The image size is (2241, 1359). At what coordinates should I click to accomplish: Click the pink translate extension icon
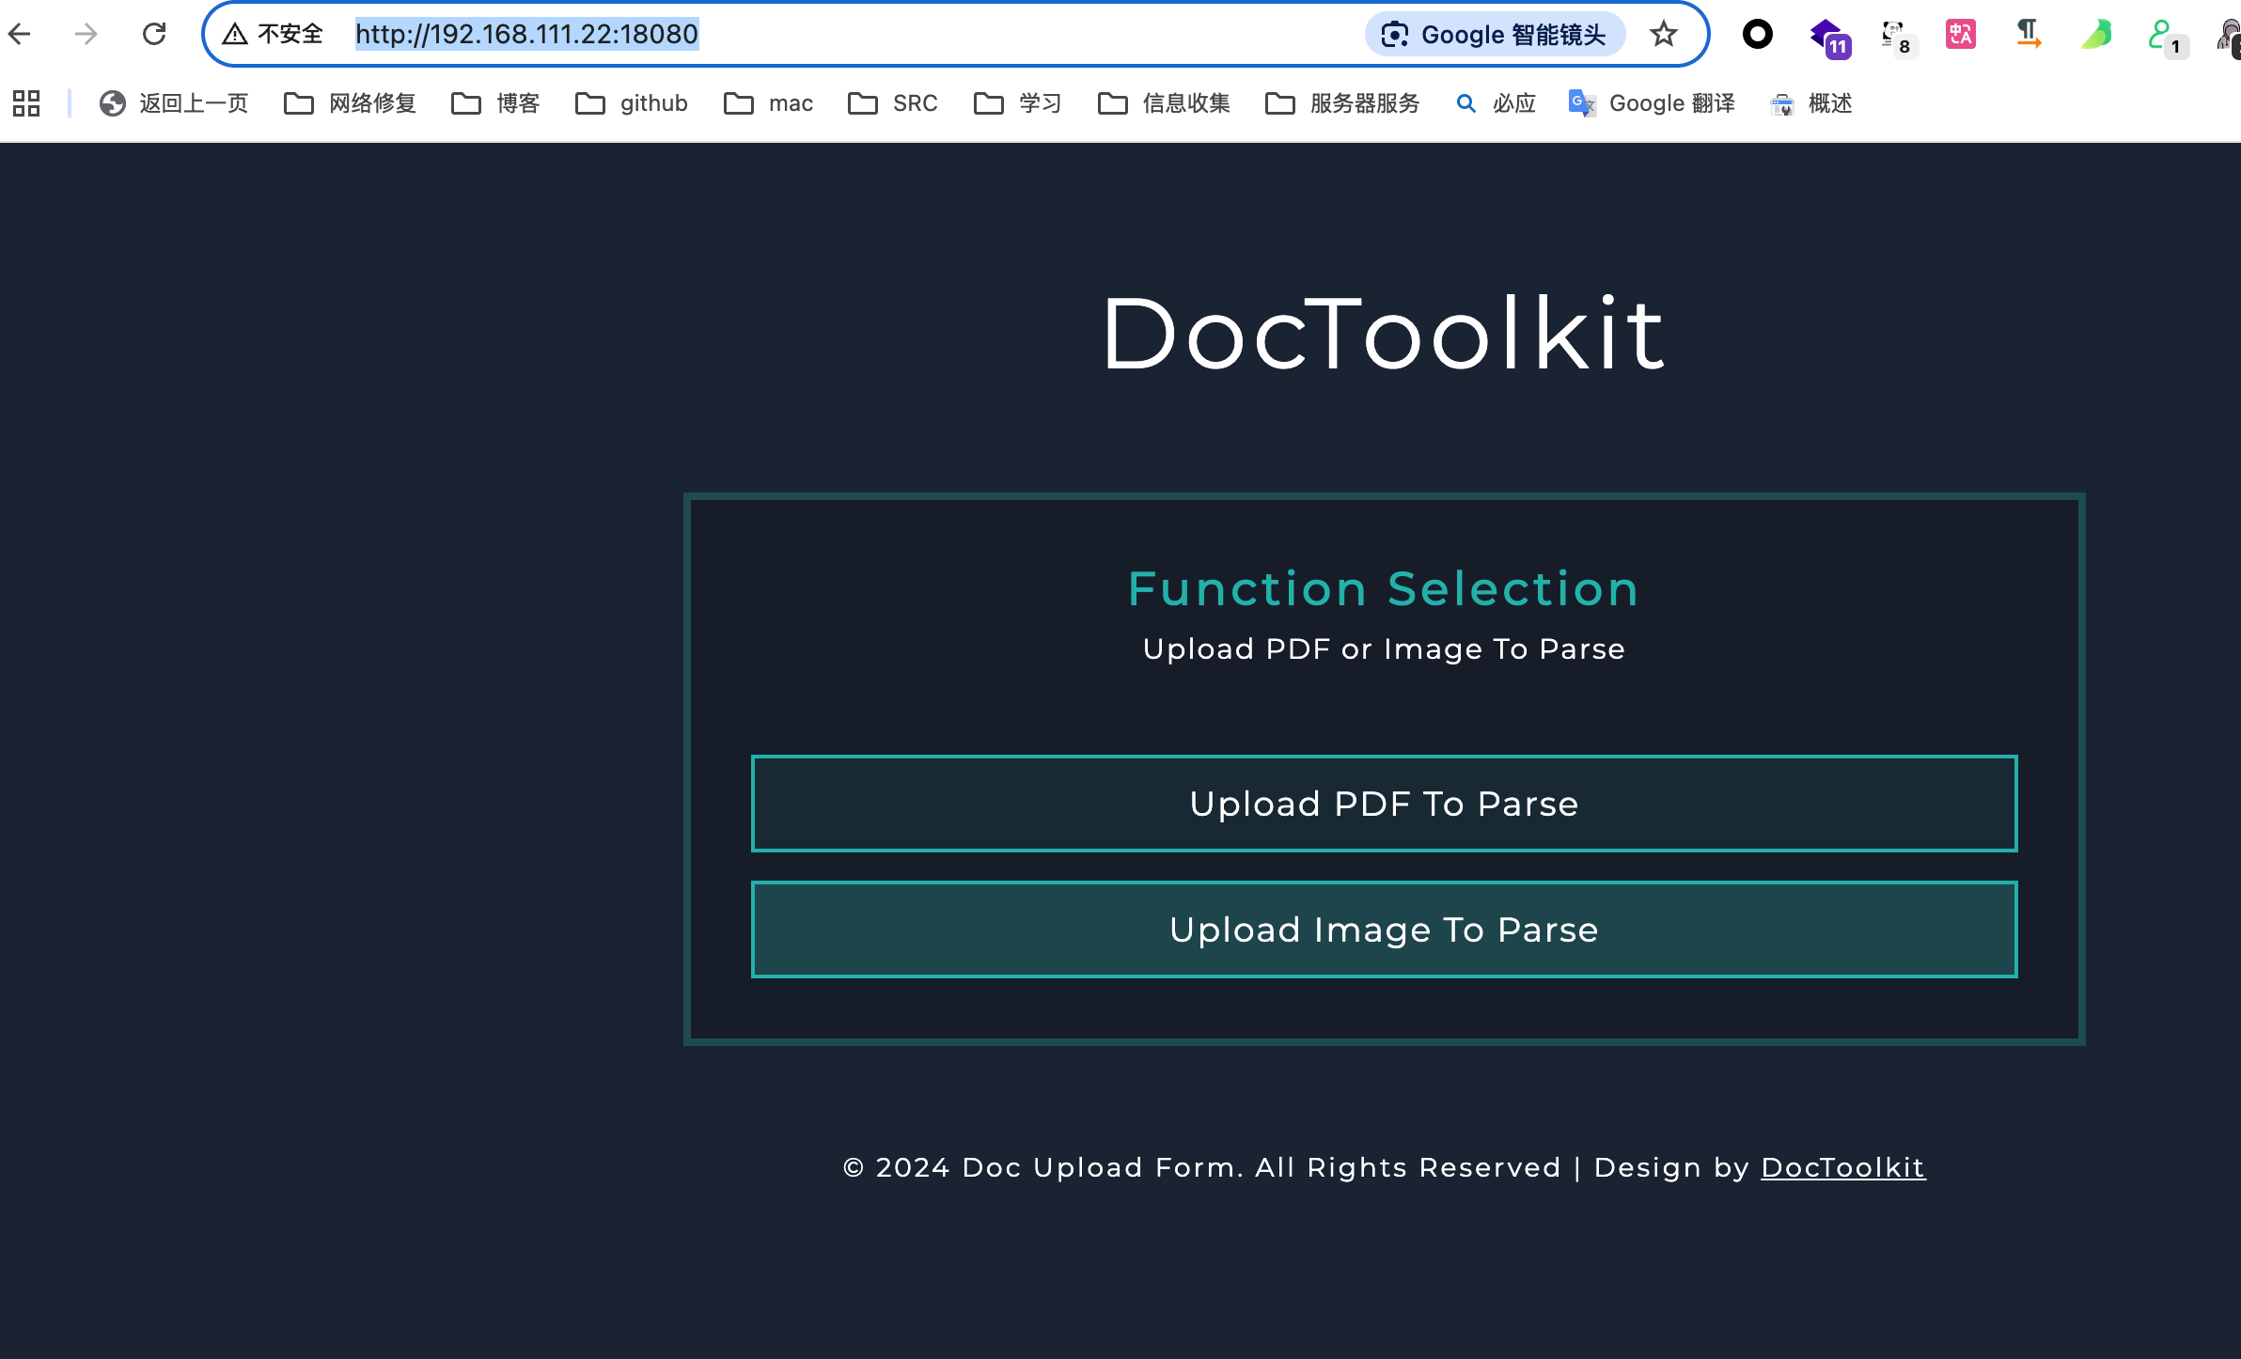1961,35
